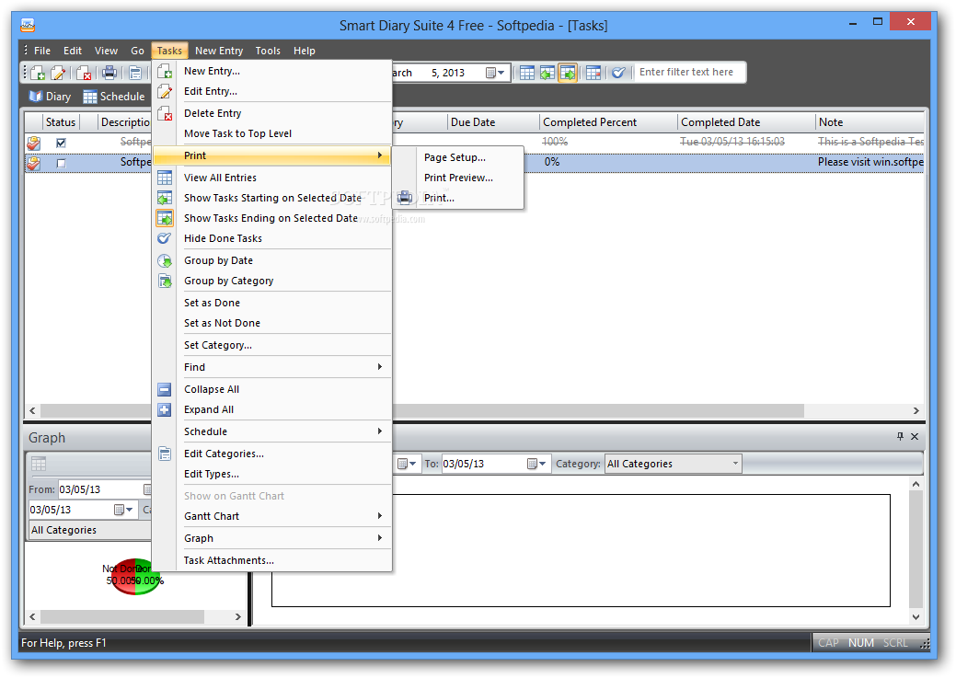The width and height of the screenshot is (956, 678).
Task: Click the Delete Entry toolbar icon
Action: point(84,74)
